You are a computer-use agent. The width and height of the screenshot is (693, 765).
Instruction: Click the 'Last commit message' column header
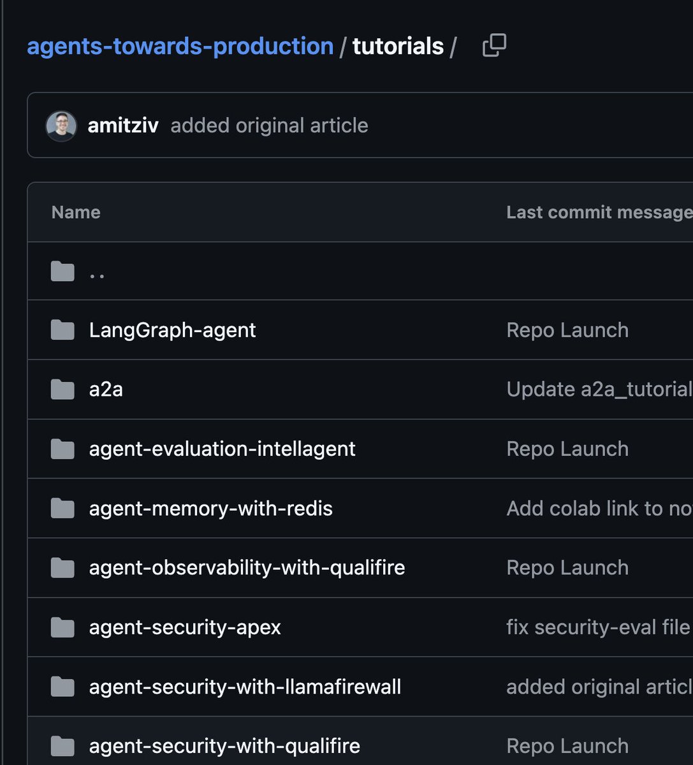coord(599,212)
